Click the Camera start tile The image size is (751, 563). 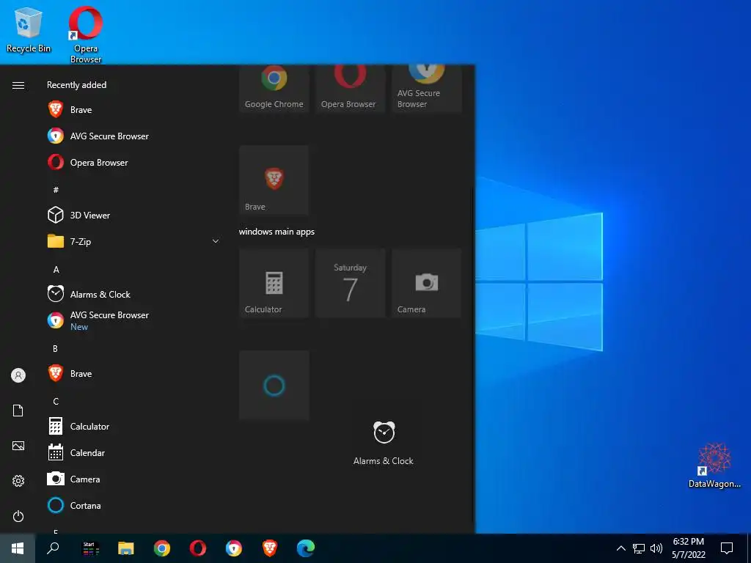426,283
